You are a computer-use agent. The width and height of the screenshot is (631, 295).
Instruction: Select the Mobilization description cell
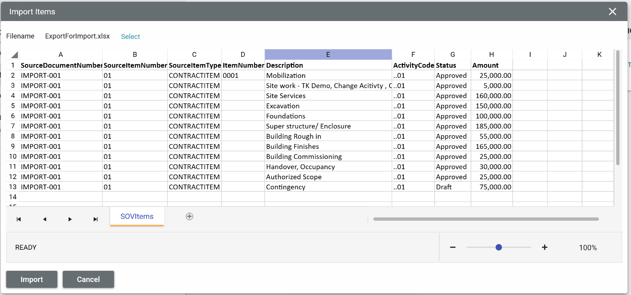click(328, 76)
